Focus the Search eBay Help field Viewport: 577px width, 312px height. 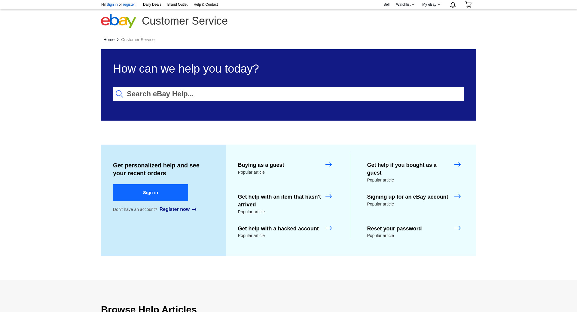288,94
